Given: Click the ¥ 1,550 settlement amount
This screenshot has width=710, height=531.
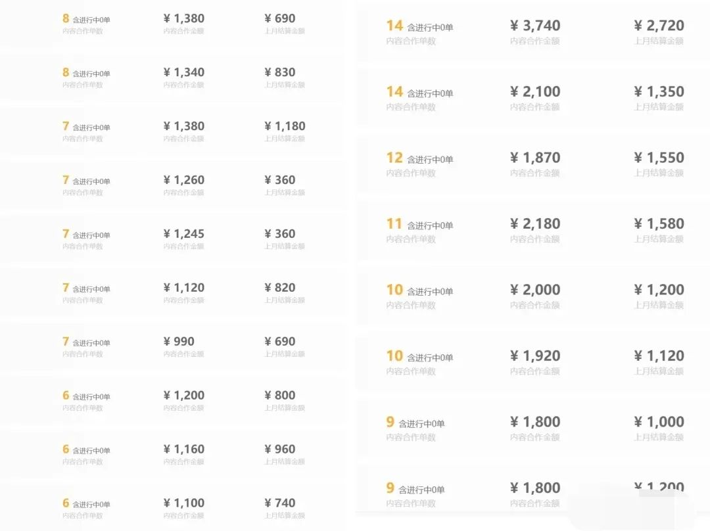Looking at the screenshot, I should click(x=659, y=158).
